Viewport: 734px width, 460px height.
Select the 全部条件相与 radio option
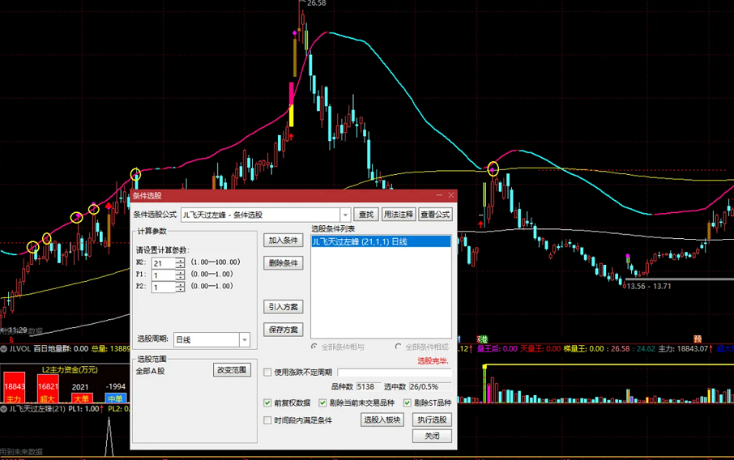314,347
